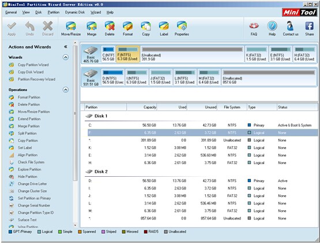Click the Label toolbar icon
This screenshot has height=243, width=320.
pyautogui.click(x=164, y=26)
